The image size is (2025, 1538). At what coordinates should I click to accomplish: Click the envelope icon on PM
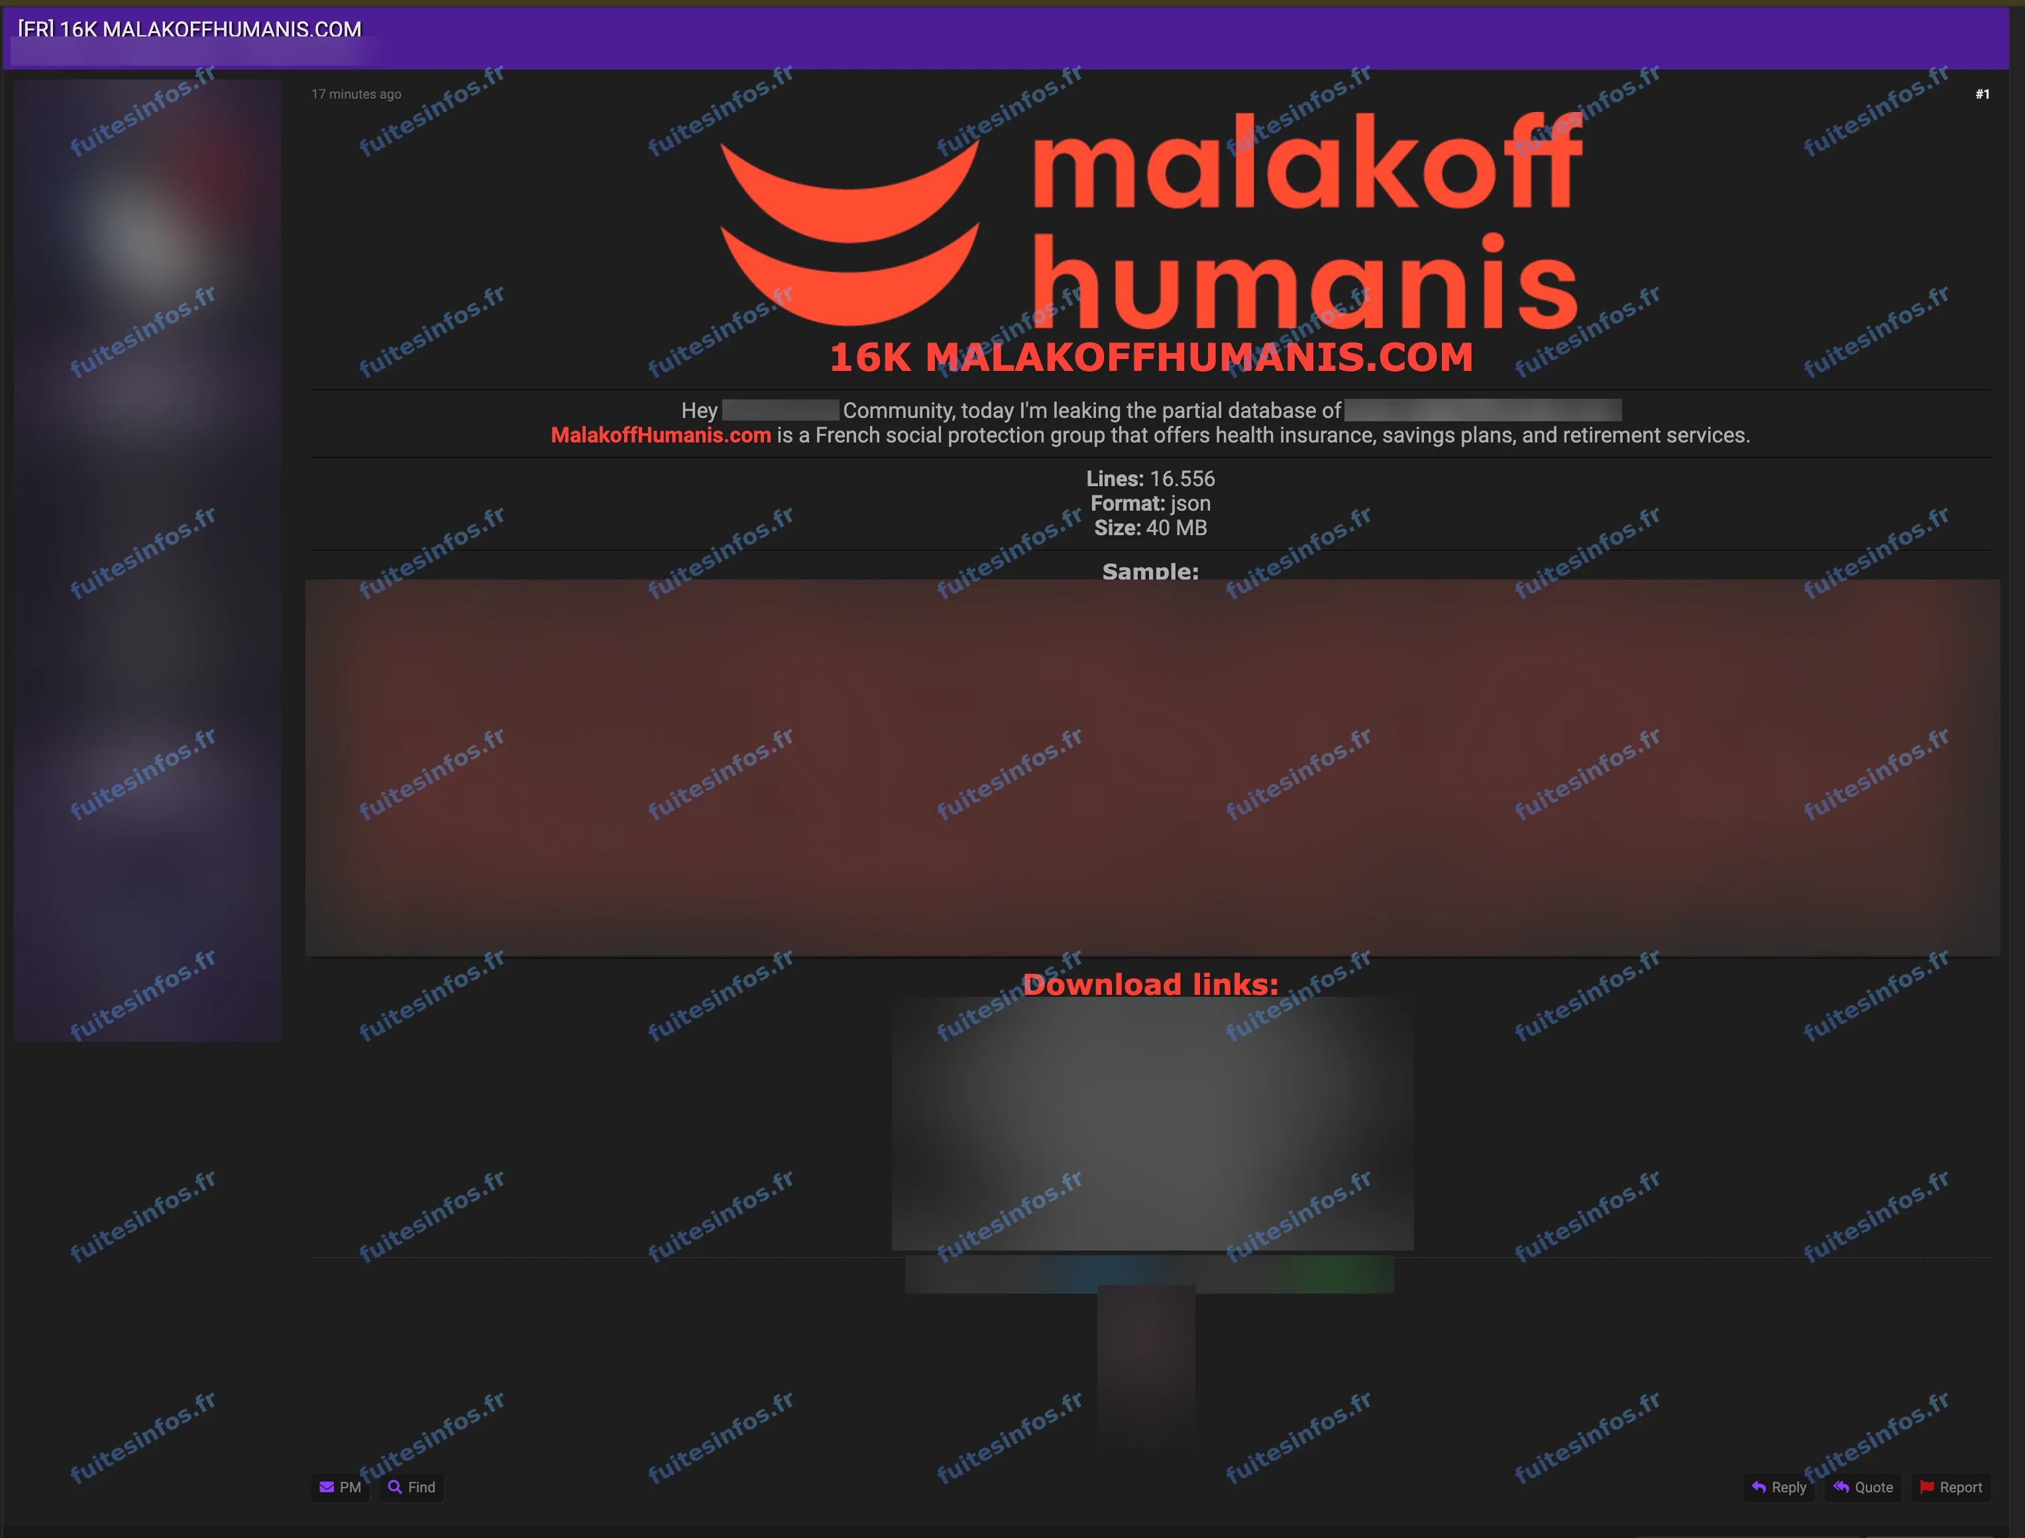point(326,1487)
